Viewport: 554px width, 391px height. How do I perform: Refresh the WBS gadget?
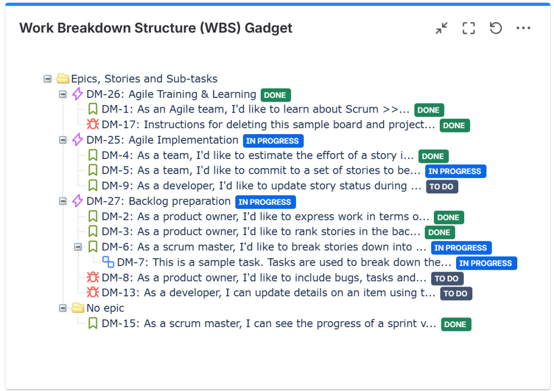496,28
